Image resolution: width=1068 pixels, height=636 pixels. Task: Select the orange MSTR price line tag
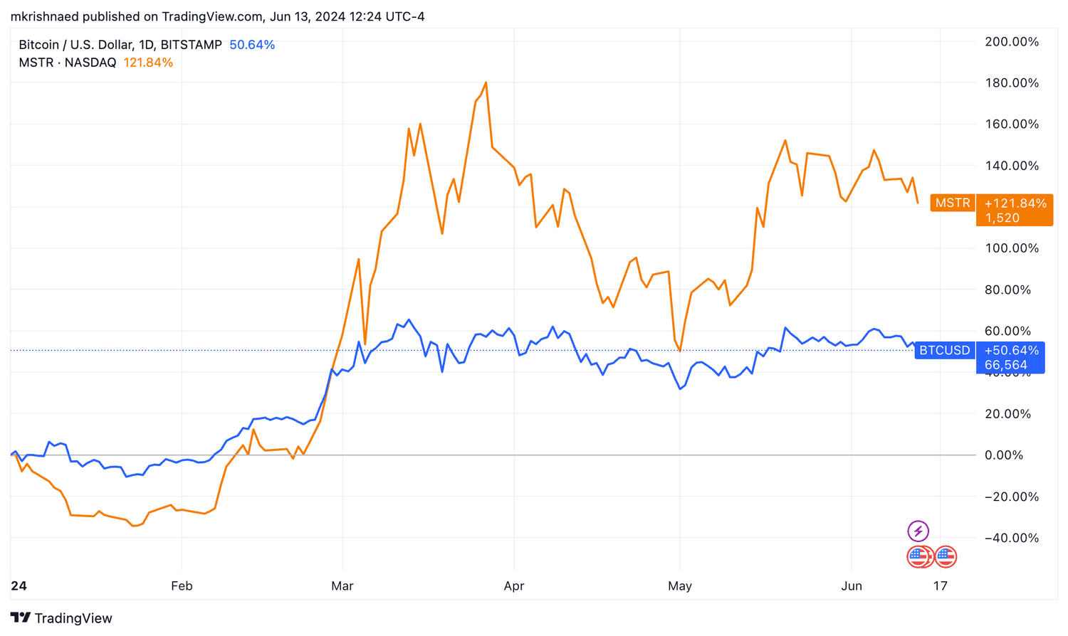[x=953, y=203]
